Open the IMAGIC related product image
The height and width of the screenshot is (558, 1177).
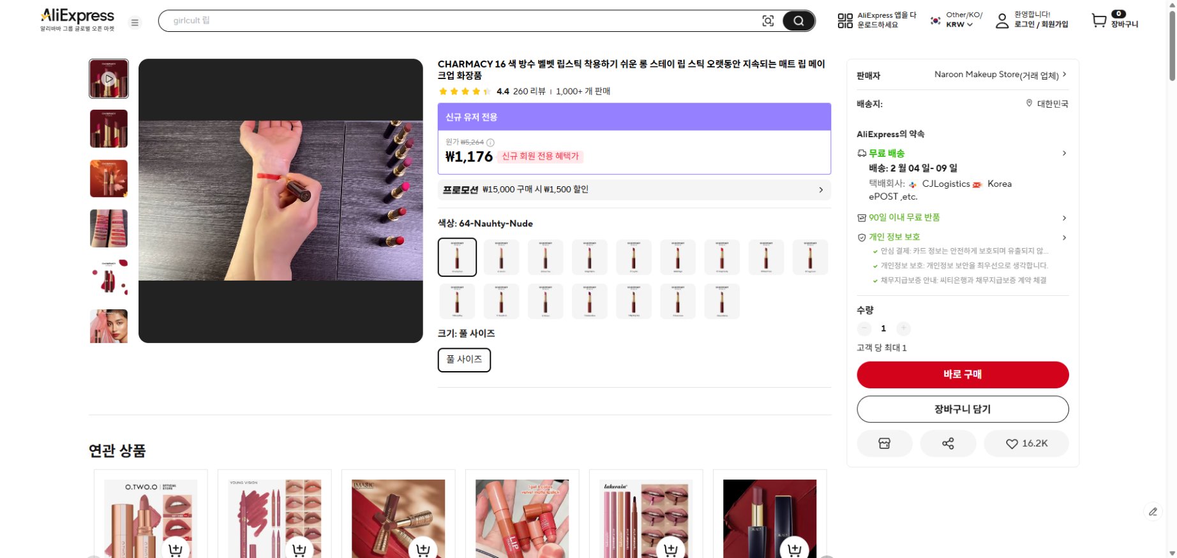pos(398,518)
